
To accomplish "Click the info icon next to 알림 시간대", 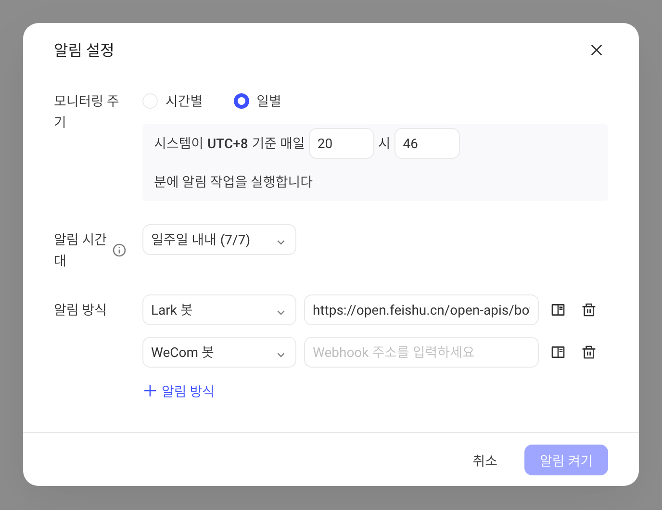I will [119, 250].
